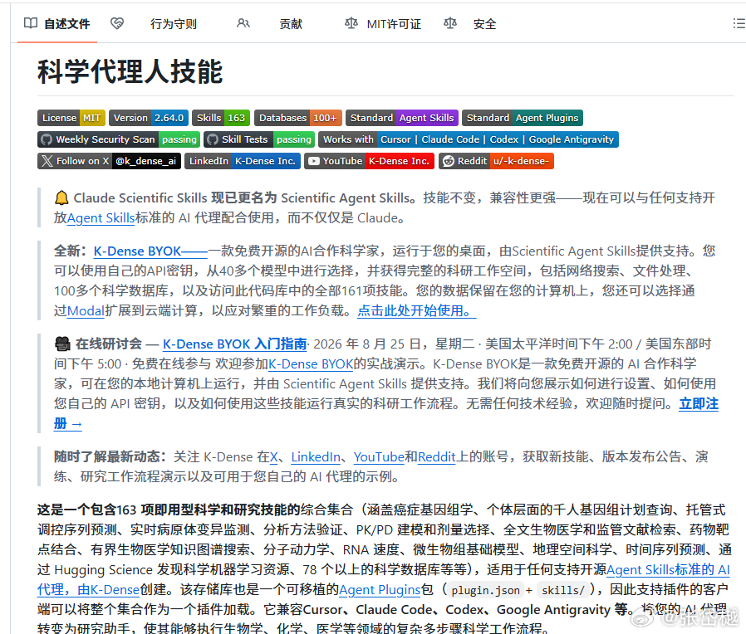This screenshot has width=746, height=634.
Task: Open the Weekly Security Scan passing badge
Action: tap(119, 139)
